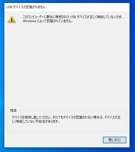Click the desktop strip above the dialog

tap(67, 1)
